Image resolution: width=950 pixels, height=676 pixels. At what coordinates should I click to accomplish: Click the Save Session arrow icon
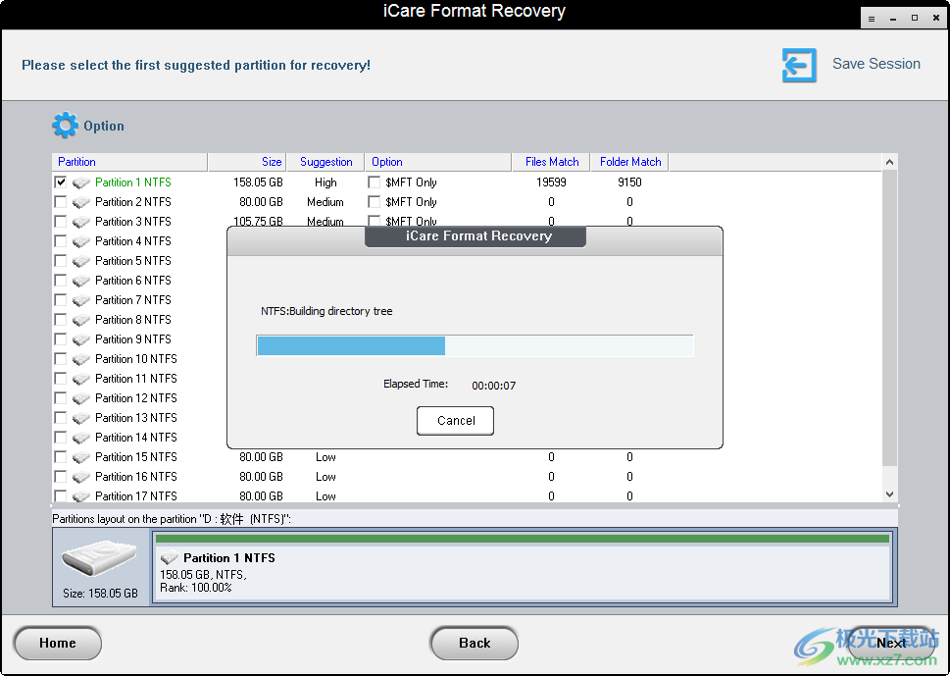pos(799,65)
